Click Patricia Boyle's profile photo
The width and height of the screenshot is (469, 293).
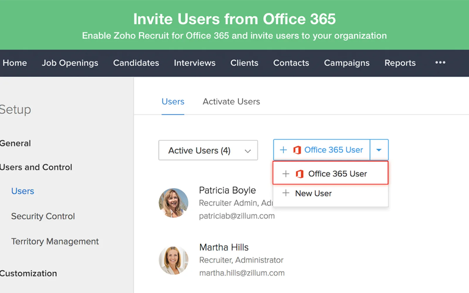pos(174,203)
